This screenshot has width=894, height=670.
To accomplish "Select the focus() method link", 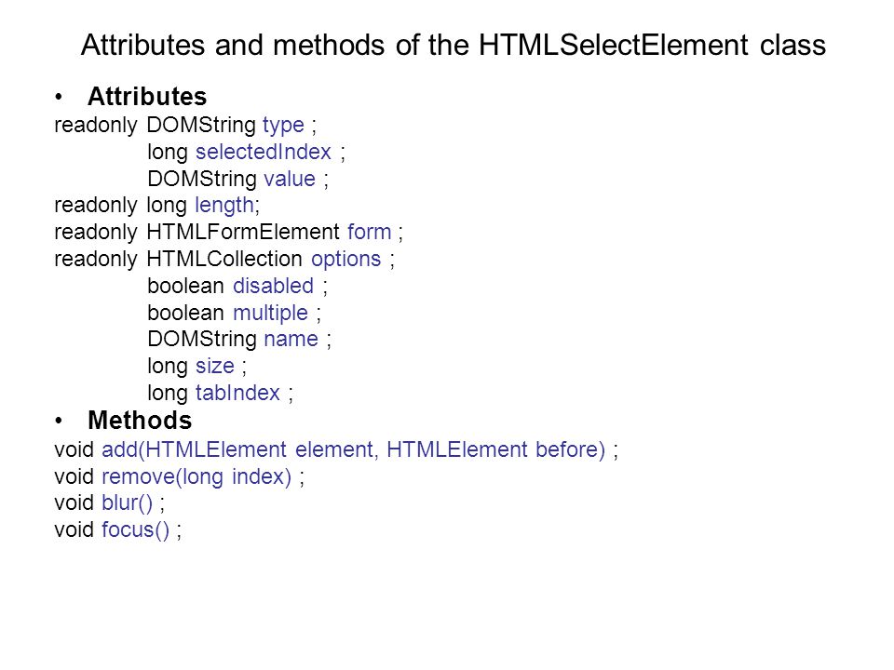I will 136,530.
